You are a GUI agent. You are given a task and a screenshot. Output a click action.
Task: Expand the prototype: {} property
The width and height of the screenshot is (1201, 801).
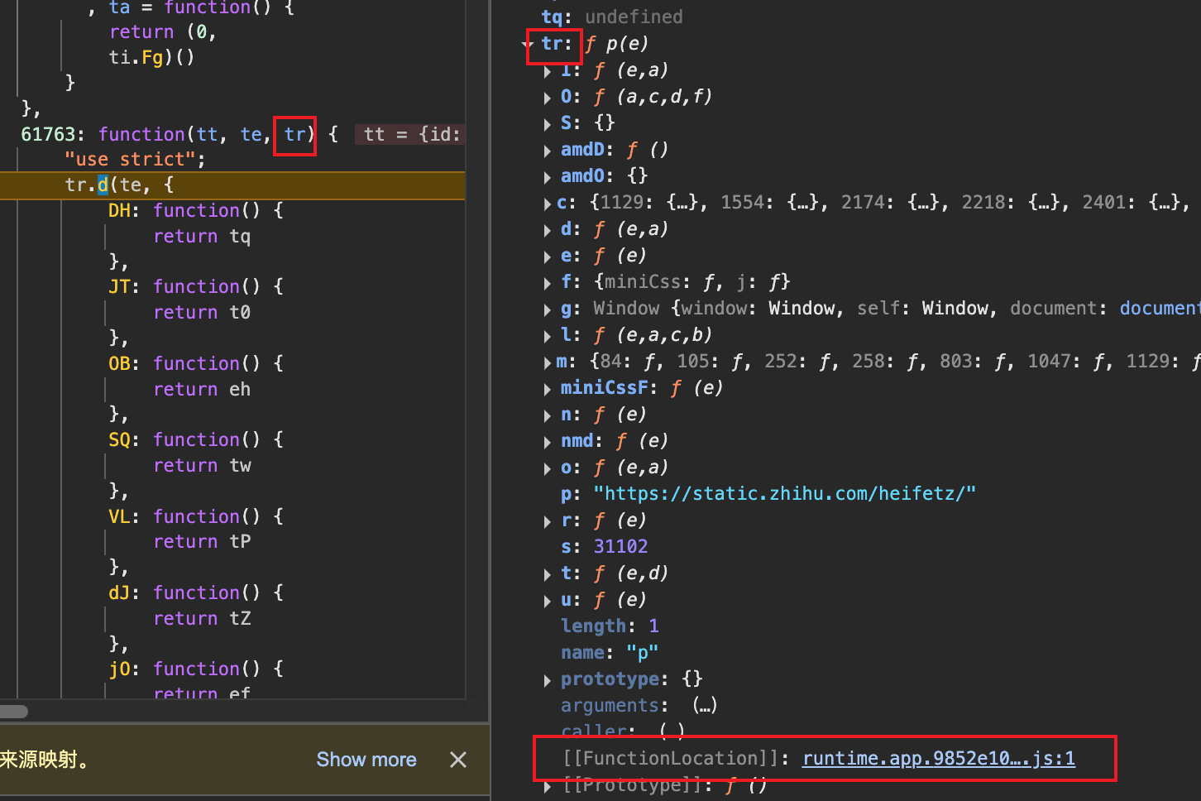point(548,680)
